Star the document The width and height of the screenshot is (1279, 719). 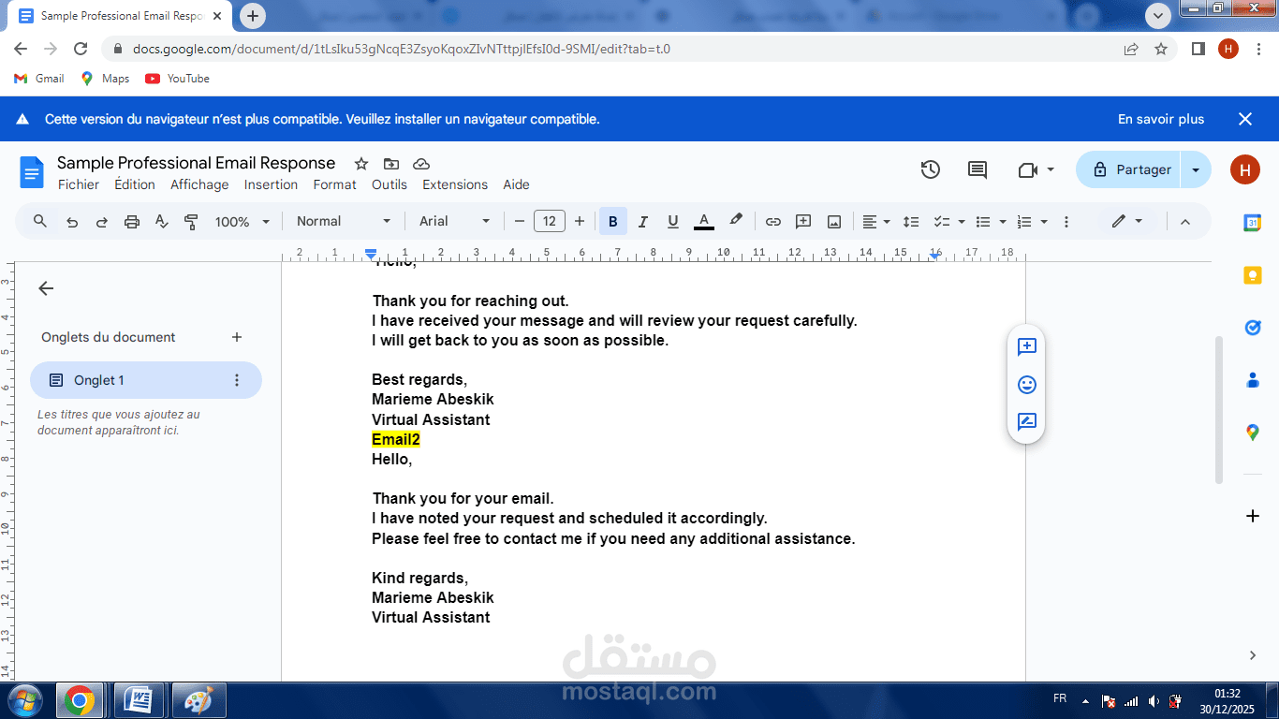coord(361,164)
